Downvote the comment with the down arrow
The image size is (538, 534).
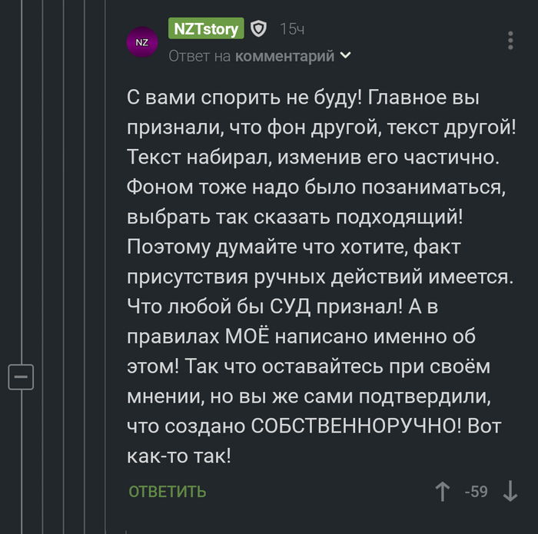click(x=510, y=491)
